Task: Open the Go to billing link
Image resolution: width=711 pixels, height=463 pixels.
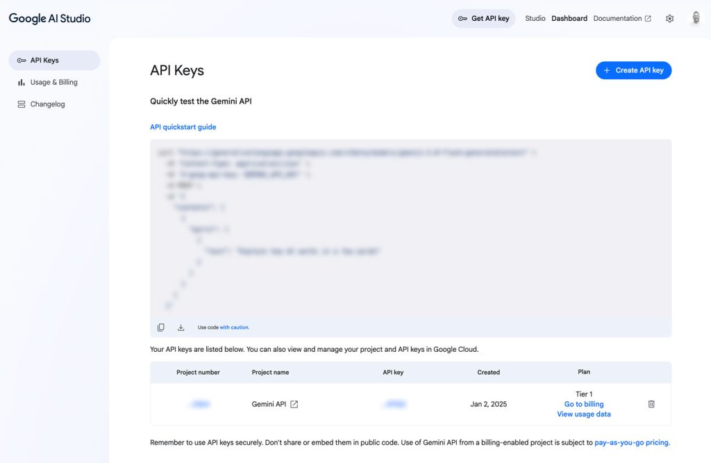Action: pyautogui.click(x=583, y=404)
